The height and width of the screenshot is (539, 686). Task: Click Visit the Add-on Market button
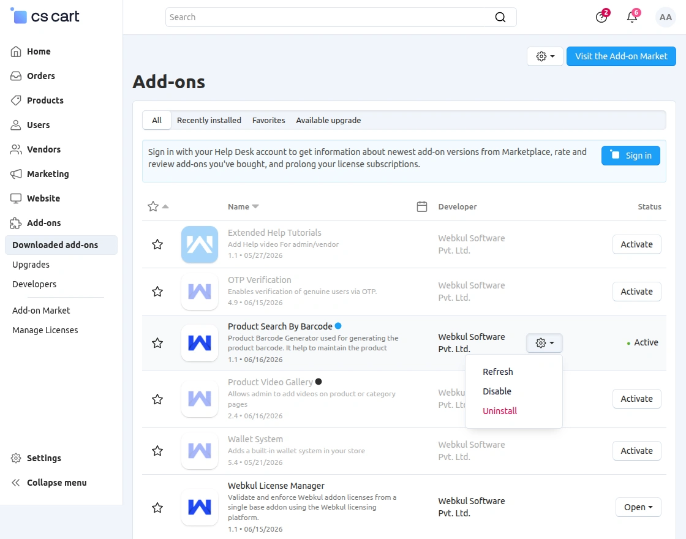click(x=621, y=56)
